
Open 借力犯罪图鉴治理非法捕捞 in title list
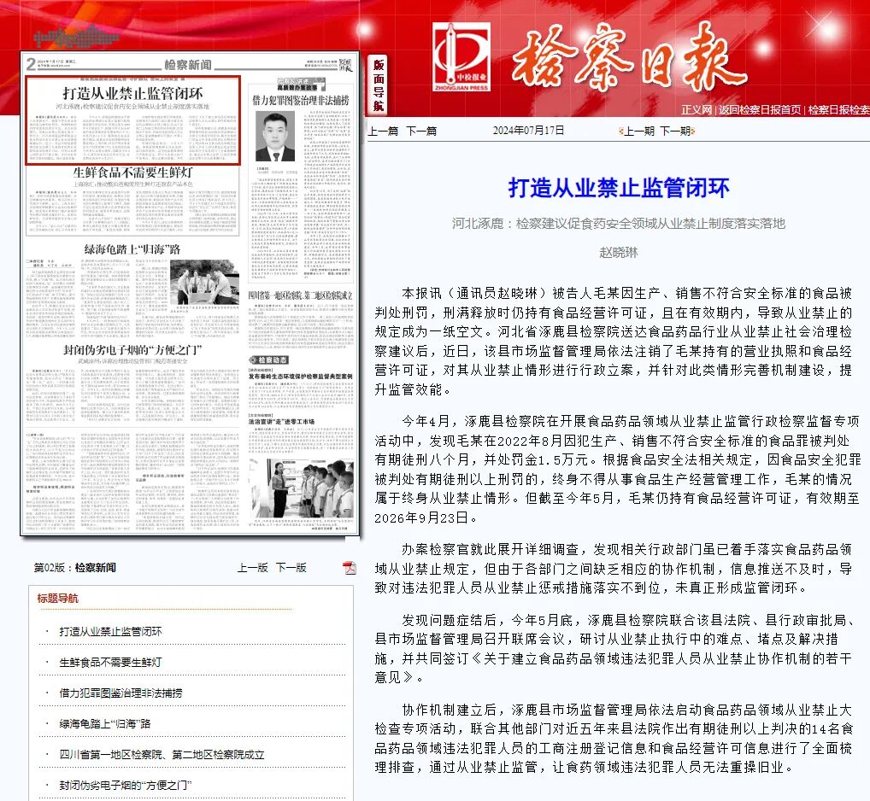coord(121,693)
